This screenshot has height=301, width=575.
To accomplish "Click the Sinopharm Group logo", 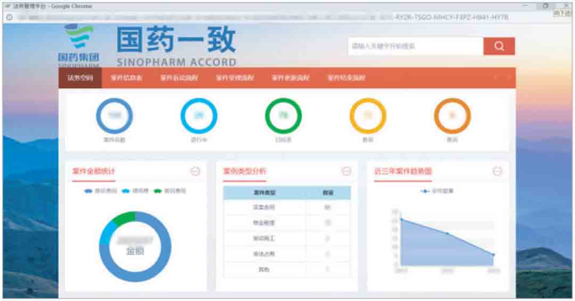I will 78,45.
